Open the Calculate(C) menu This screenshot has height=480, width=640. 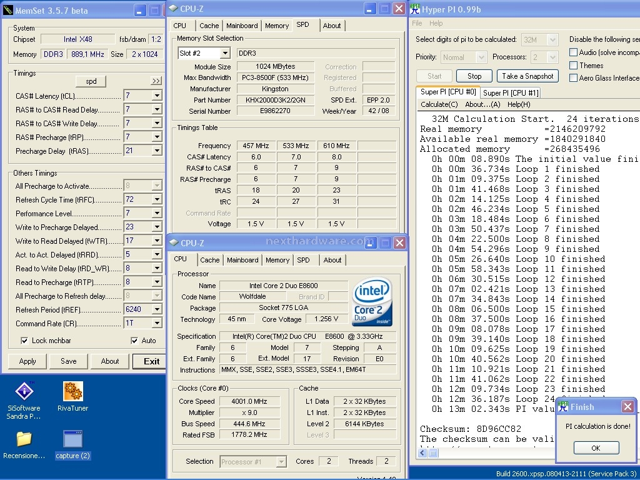(x=439, y=104)
